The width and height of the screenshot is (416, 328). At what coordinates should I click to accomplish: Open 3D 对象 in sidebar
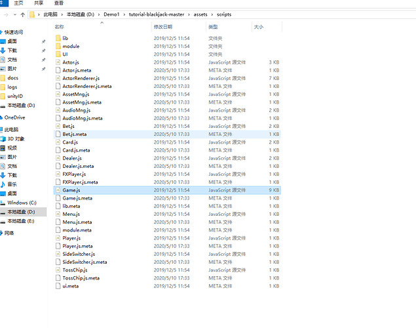pos(16,138)
